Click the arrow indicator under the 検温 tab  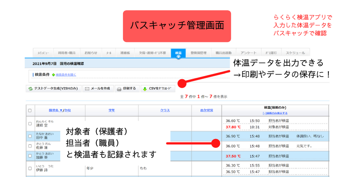pyautogui.click(x=178, y=57)
